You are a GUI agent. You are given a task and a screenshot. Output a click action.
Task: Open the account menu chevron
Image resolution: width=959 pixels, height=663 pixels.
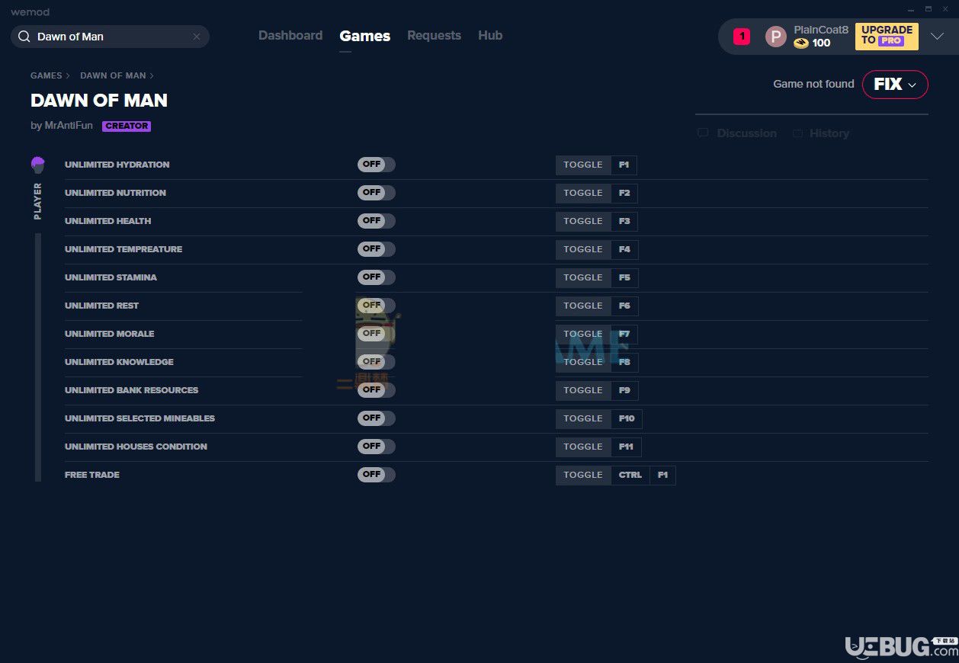click(938, 37)
